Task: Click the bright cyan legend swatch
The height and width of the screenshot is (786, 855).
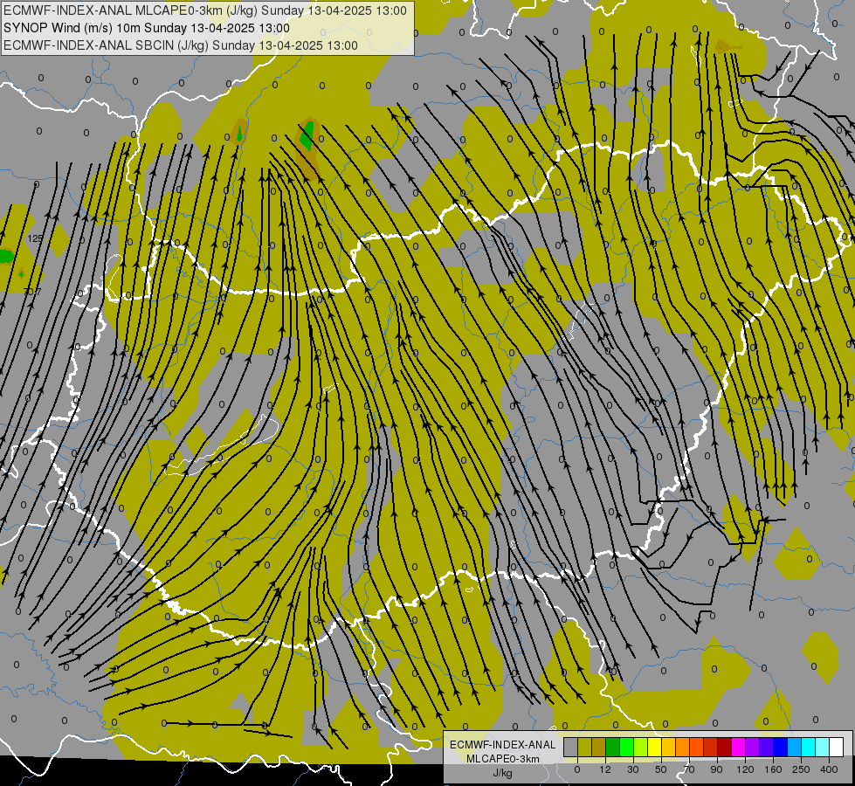Action: [809, 748]
